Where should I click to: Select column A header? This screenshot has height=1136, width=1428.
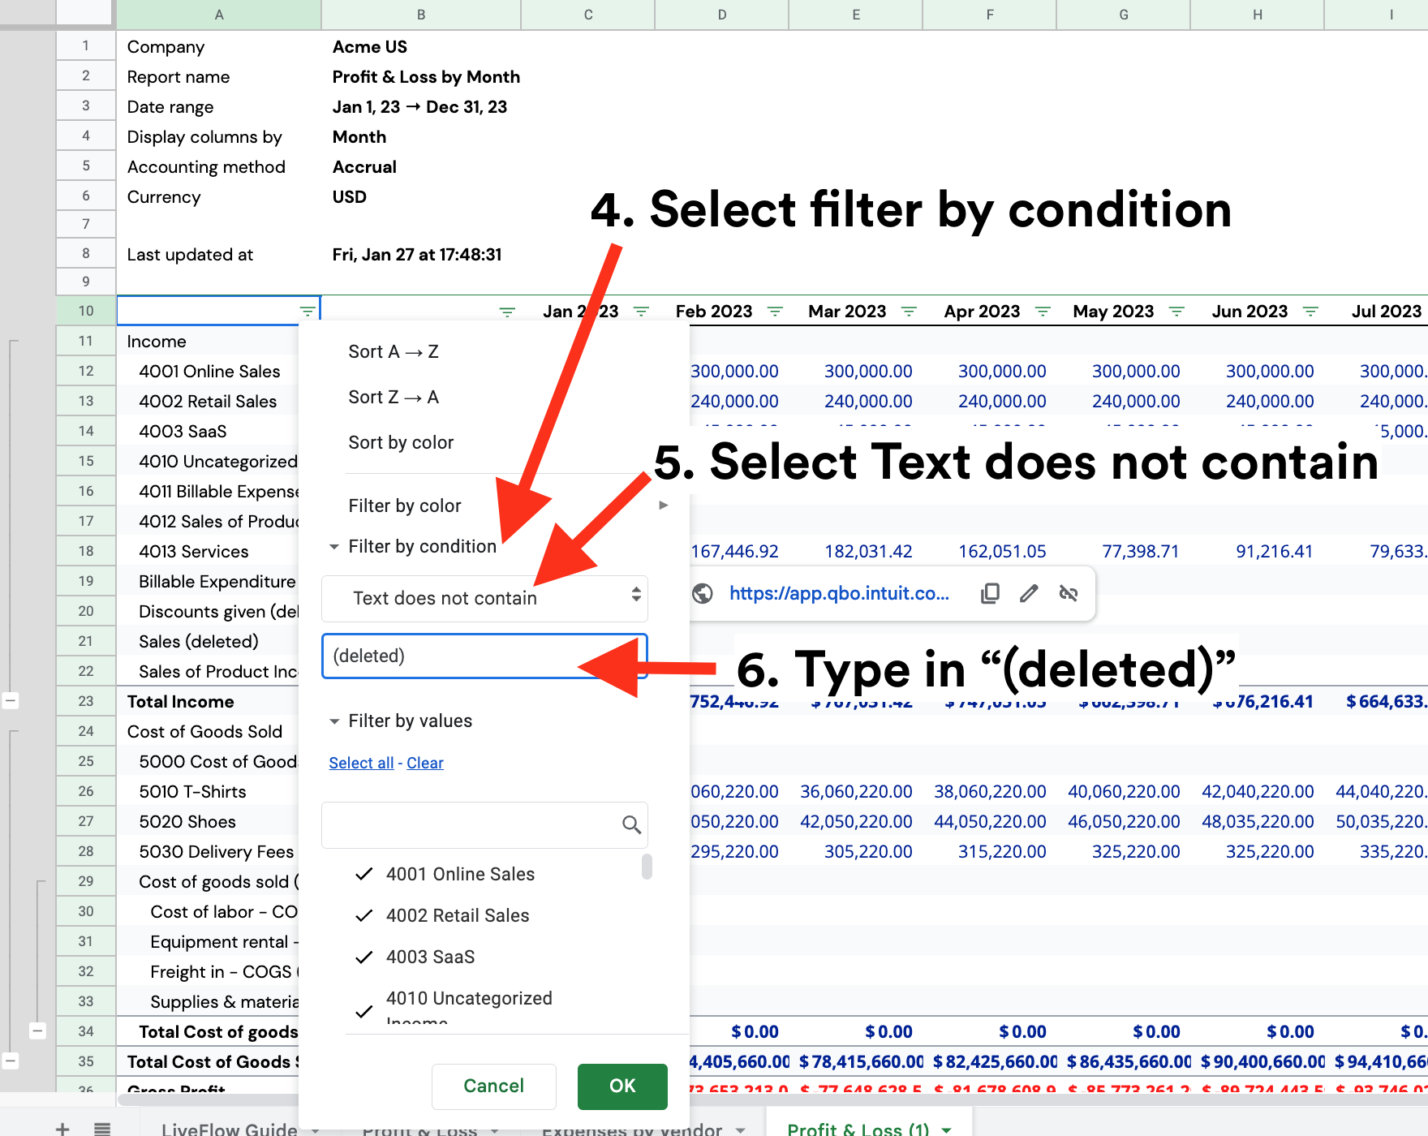pyautogui.click(x=219, y=15)
